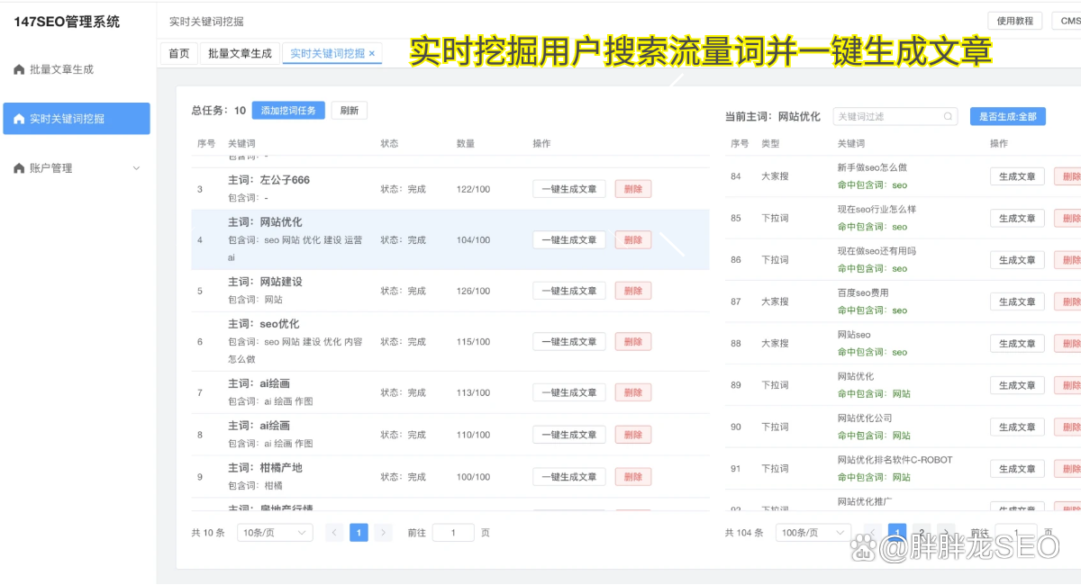The width and height of the screenshot is (1081, 585).
Task: Expand the 账户管理 sidebar menu
Action: [x=76, y=168]
